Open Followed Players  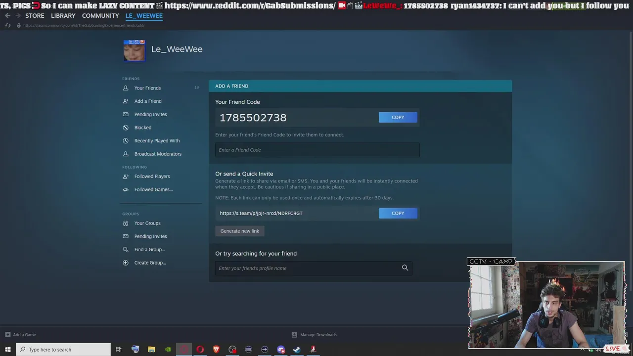click(x=152, y=177)
